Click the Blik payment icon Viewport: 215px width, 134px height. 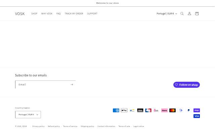click(x=140, y=110)
